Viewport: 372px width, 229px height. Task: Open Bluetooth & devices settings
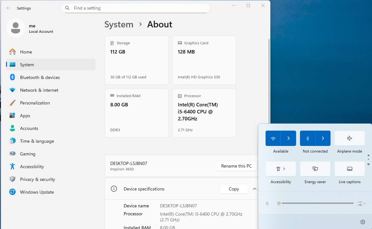pos(51,77)
